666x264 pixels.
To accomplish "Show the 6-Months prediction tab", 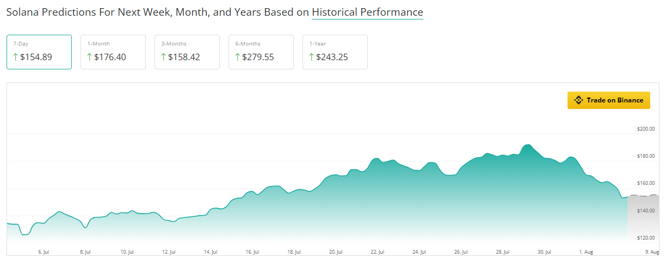I will (261, 52).
